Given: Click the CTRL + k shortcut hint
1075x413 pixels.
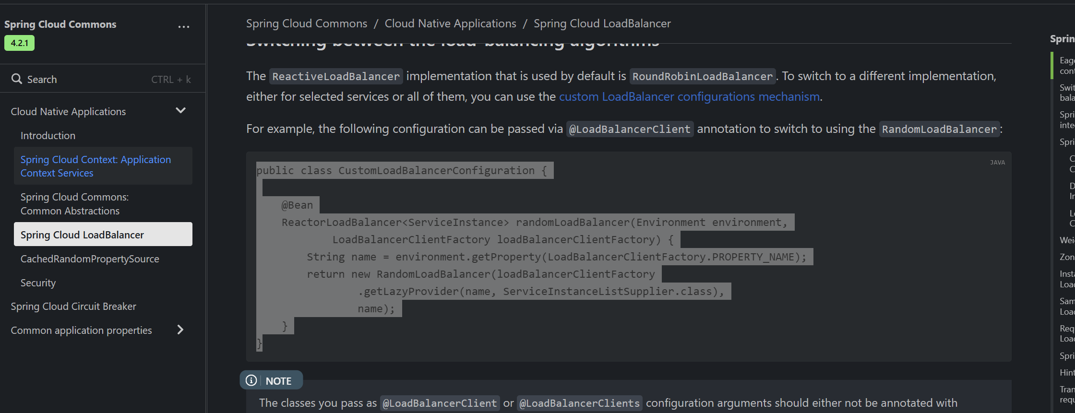Looking at the screenshot, I should [171, 80].
